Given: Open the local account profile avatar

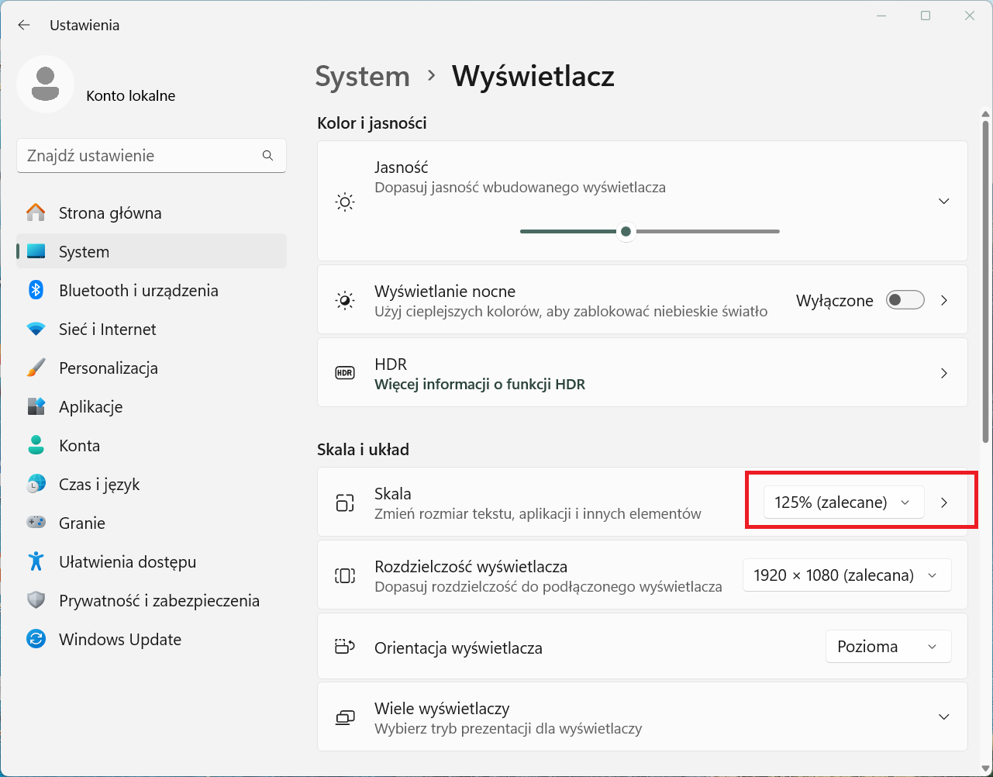Looking at the screenshot, I should pyautogui.click(x=46, y=85).
